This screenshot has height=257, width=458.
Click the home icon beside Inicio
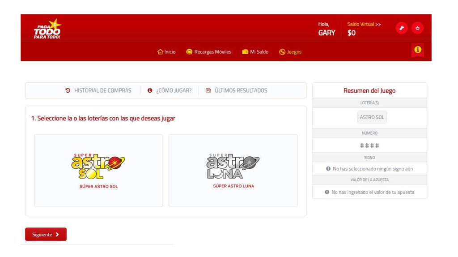pyautogui.click(x=160, y=52)
